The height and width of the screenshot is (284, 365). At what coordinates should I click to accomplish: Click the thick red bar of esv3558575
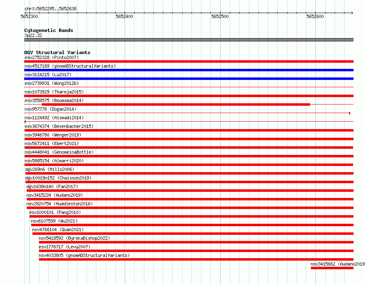[176, 105]
